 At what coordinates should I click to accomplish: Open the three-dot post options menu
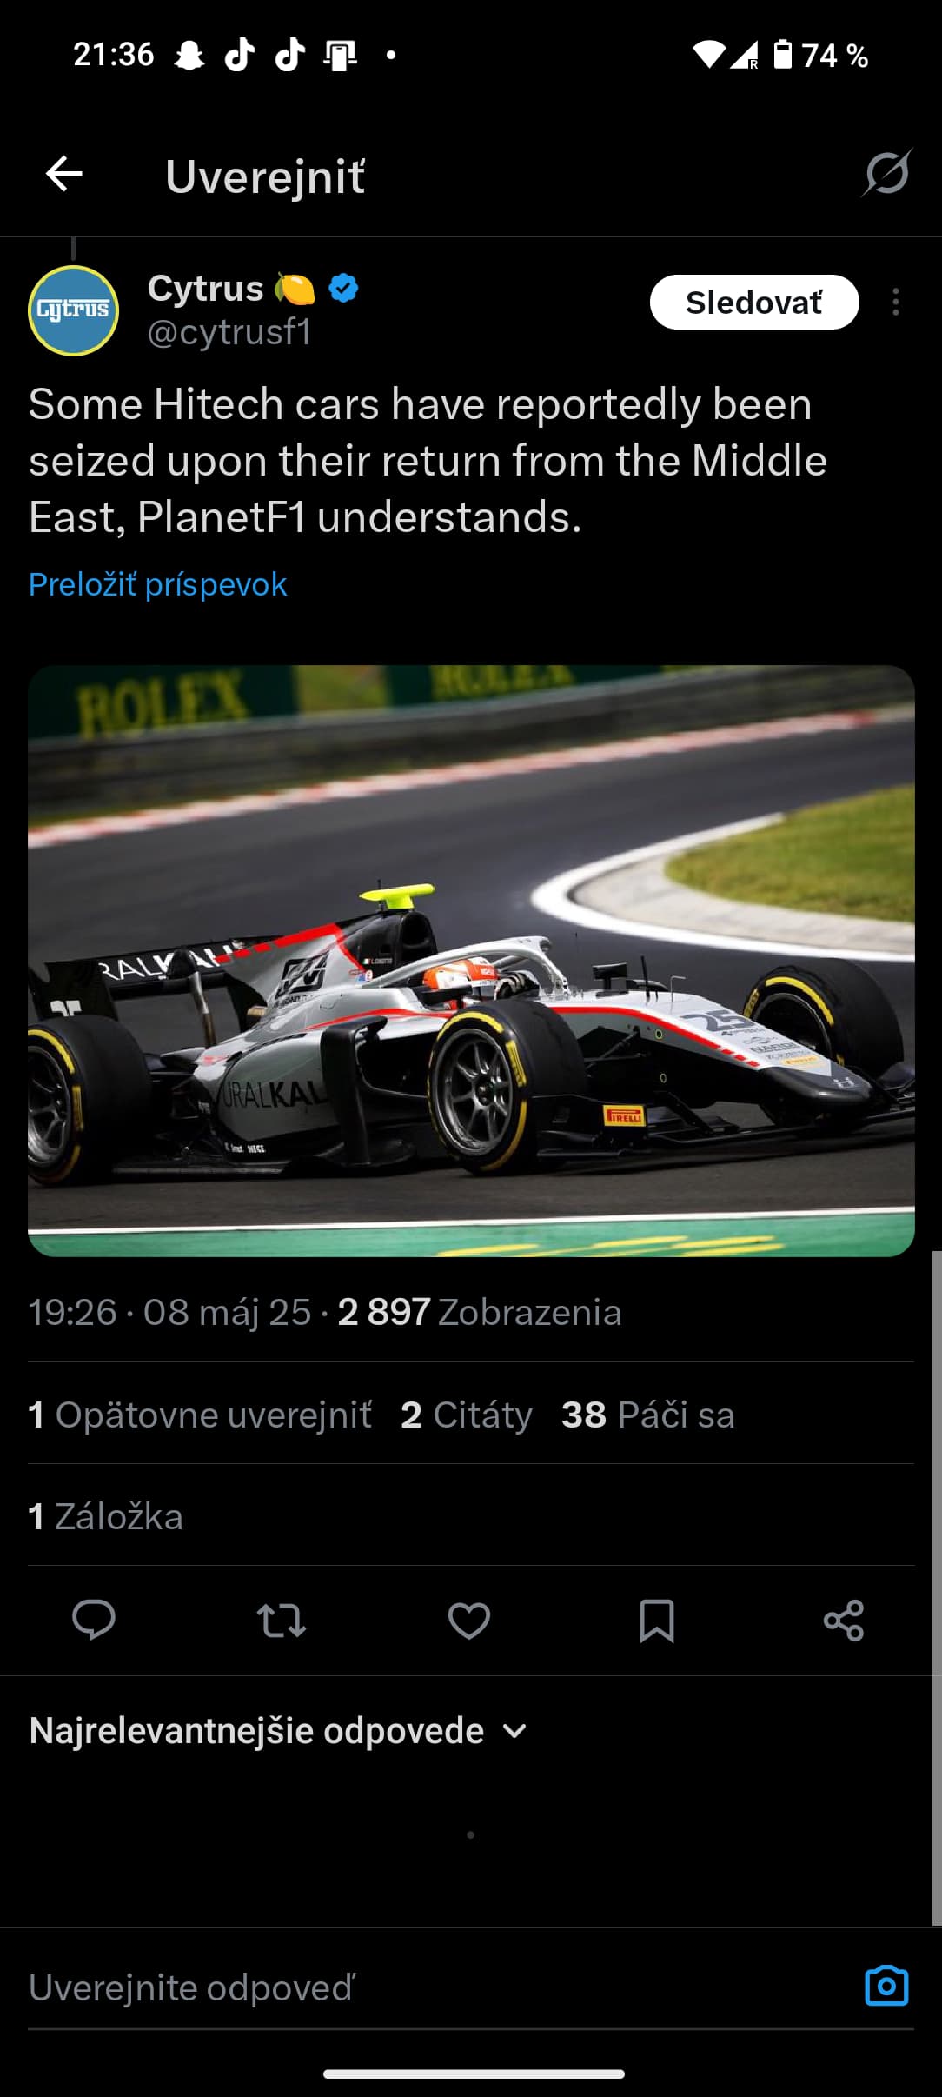(896, 302)
